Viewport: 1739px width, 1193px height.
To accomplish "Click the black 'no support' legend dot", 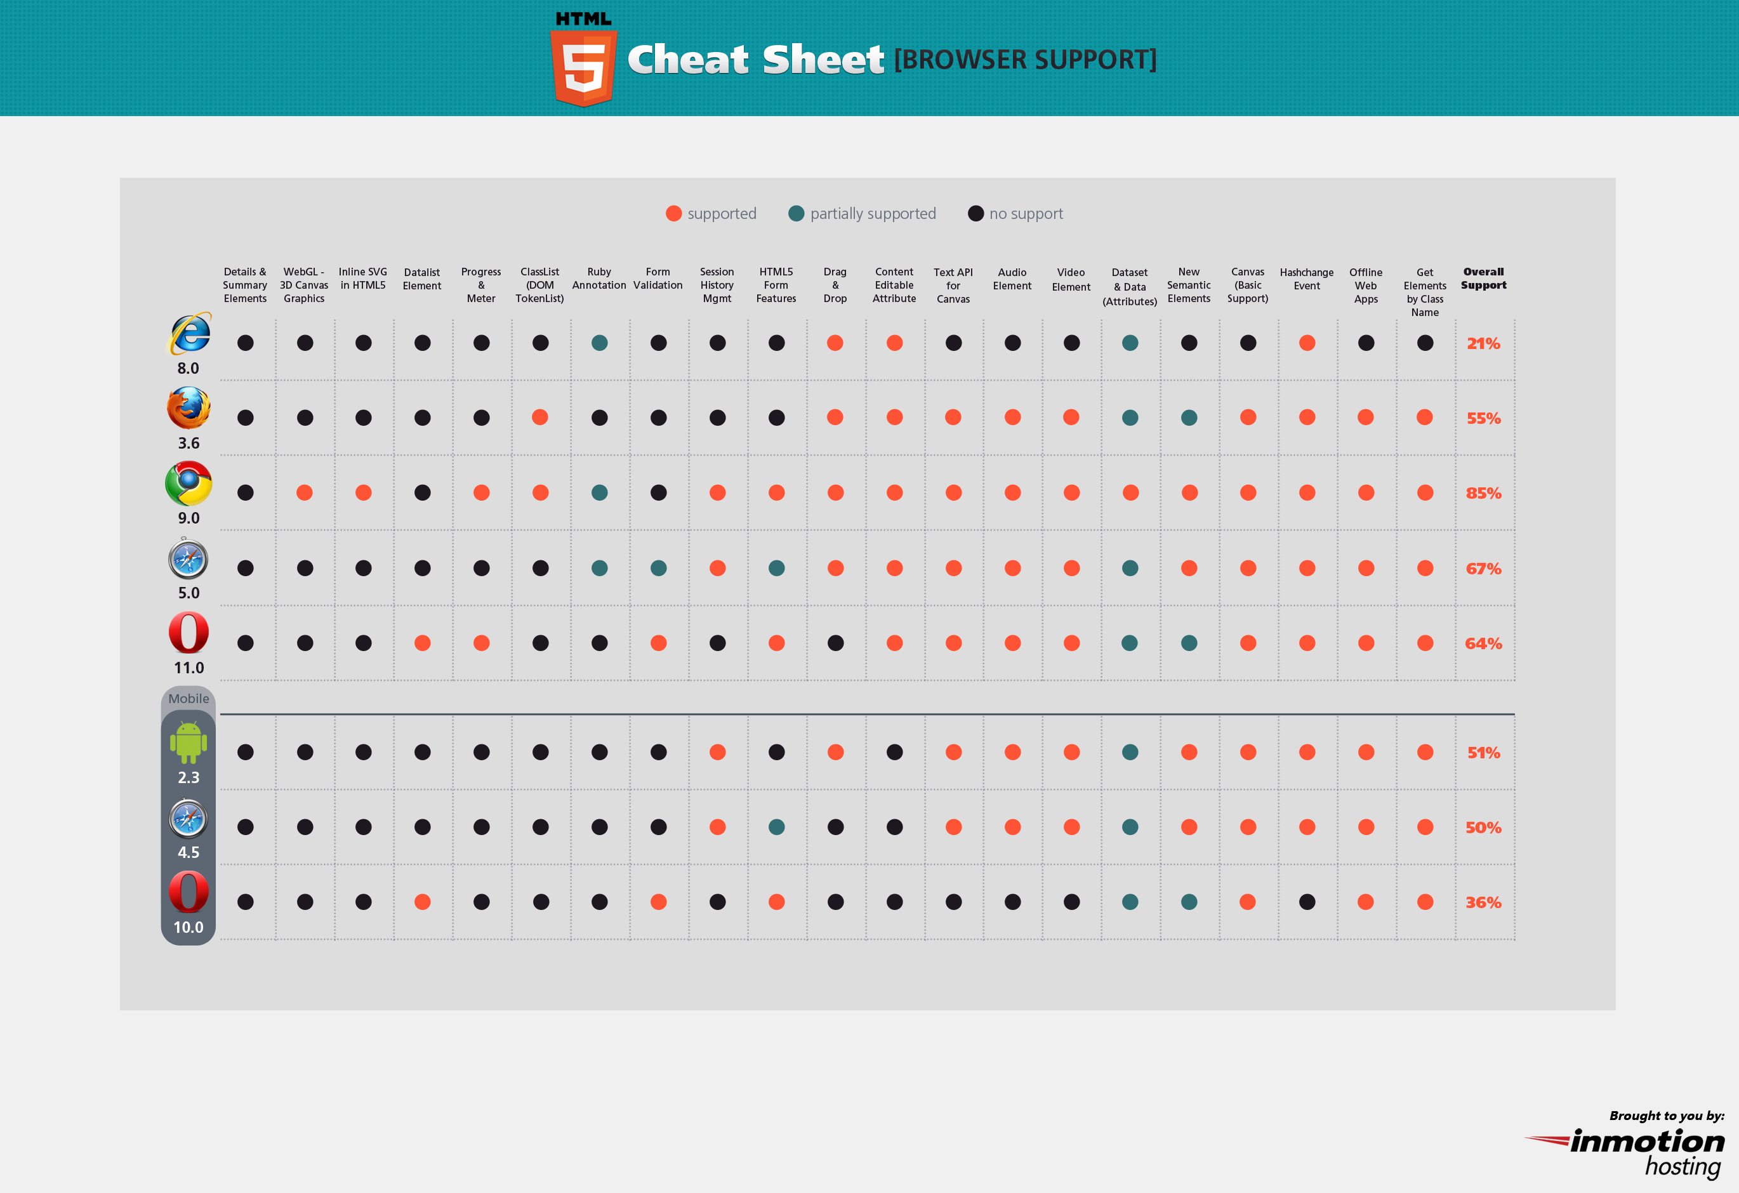I will [x=975, y=213].
